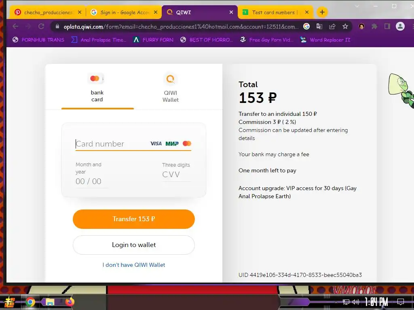Share this page via share icon
Image resolution: width=414 pixels, height=310 pixels.
(x=332, y=26)
